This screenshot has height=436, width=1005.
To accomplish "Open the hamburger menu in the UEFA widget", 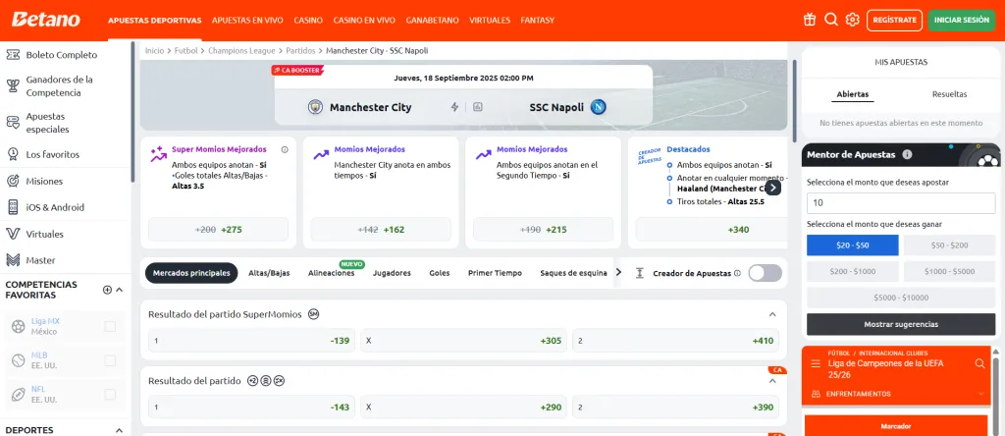I will [x=815, y=363].
